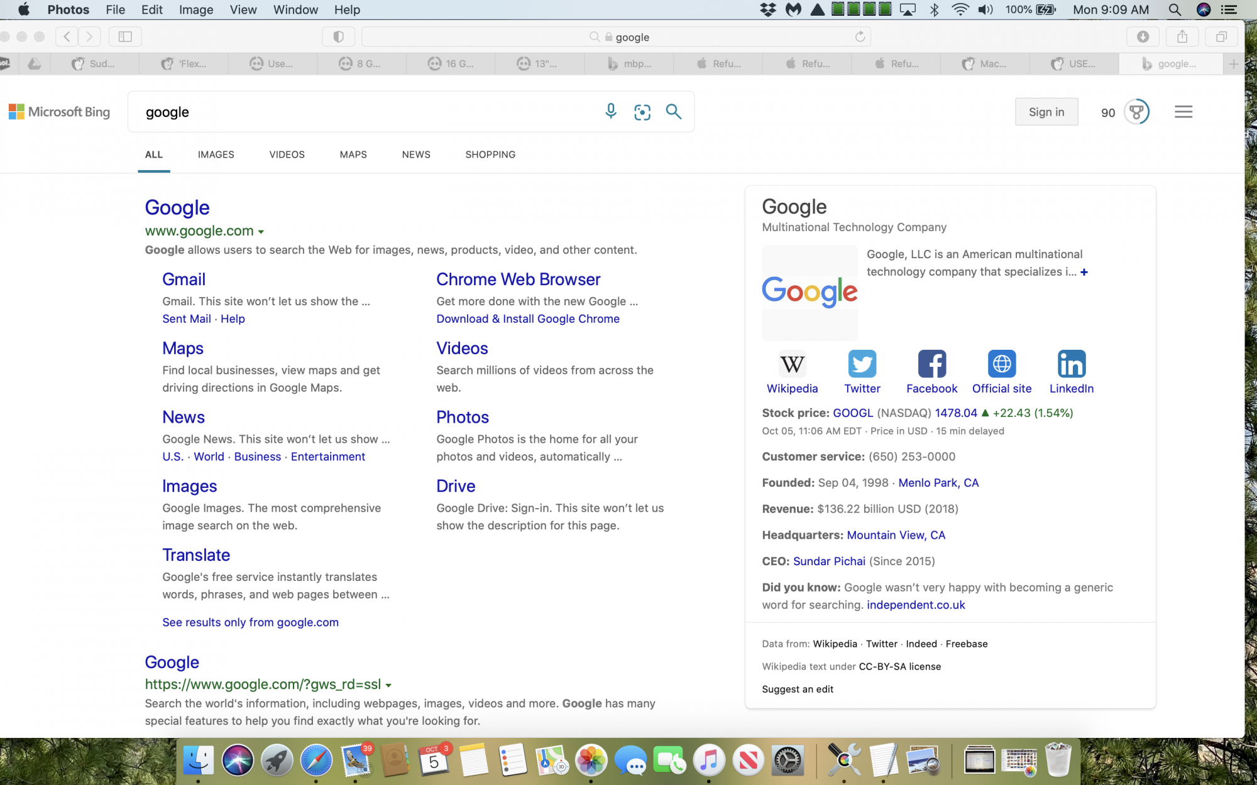Click the Sign in button
The width and height of the screenshot is (1257, 785).
click(1046, 112)
